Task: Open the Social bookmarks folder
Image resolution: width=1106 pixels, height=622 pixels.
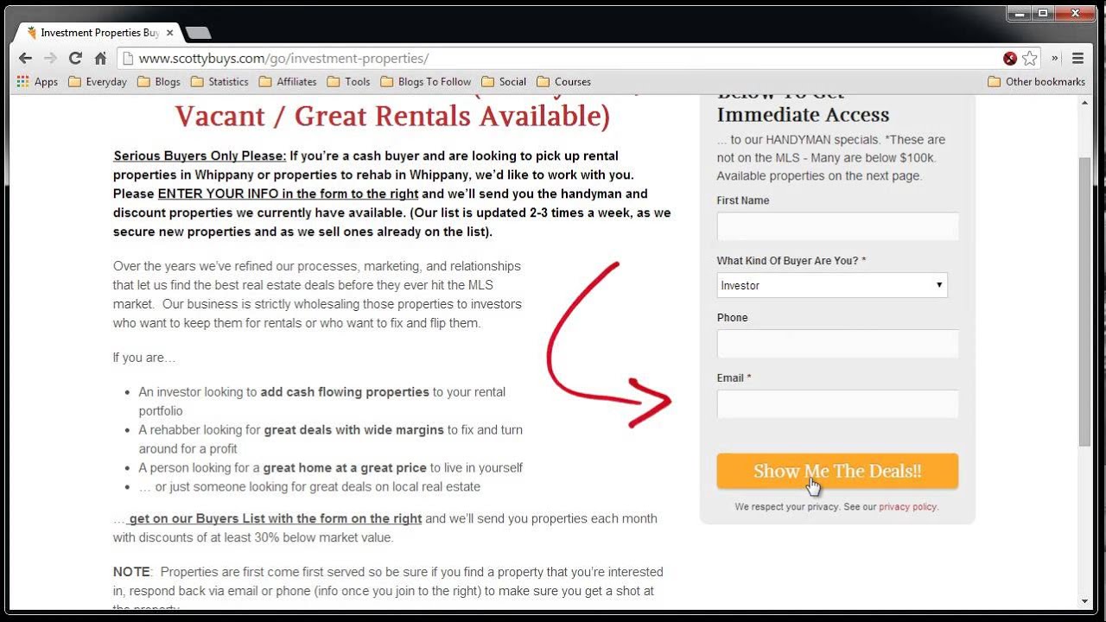Action: [x=504, y=81]
